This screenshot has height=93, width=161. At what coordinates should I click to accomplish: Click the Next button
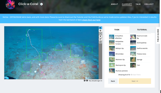[135, 81]
